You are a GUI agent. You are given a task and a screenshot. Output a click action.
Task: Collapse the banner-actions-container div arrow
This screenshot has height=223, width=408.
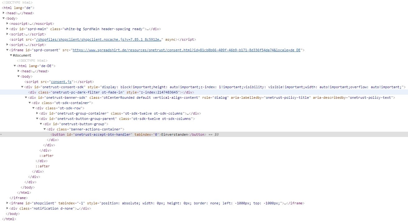pyautogui.click(x=44, y=129)
